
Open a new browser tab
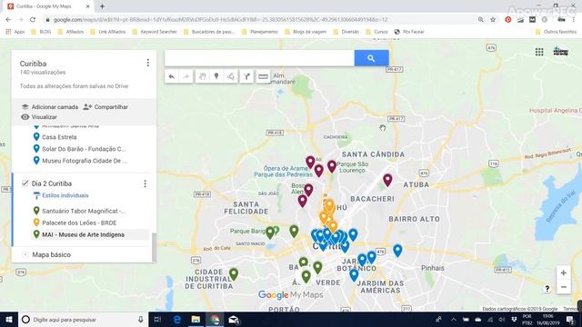tap(102, 6)
